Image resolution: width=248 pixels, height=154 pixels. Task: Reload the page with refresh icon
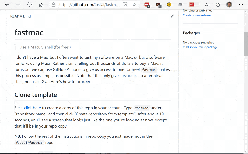(x=29, y=5)
